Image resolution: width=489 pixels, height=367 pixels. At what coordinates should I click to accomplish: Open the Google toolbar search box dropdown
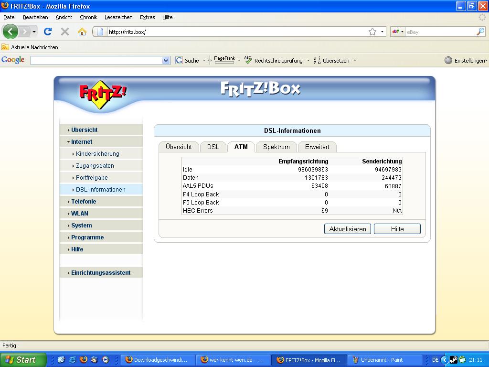pos(166,61)
